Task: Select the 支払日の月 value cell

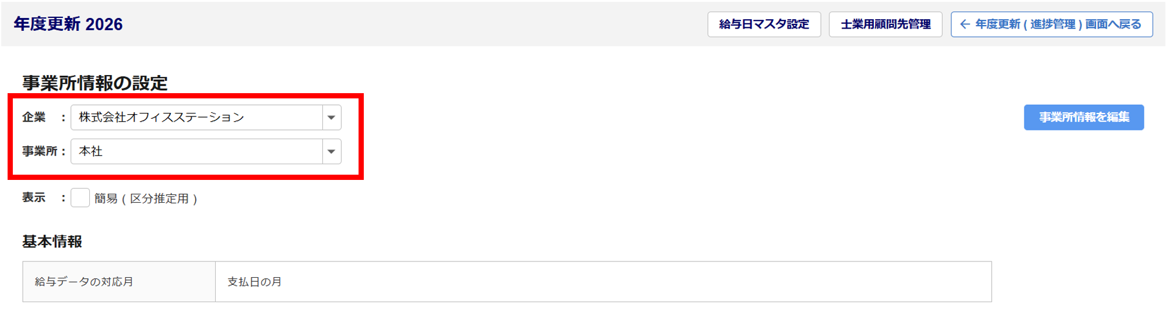Action: (603, 282)
